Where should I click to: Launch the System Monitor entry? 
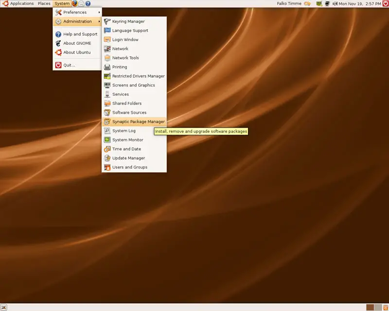point(134,140)
